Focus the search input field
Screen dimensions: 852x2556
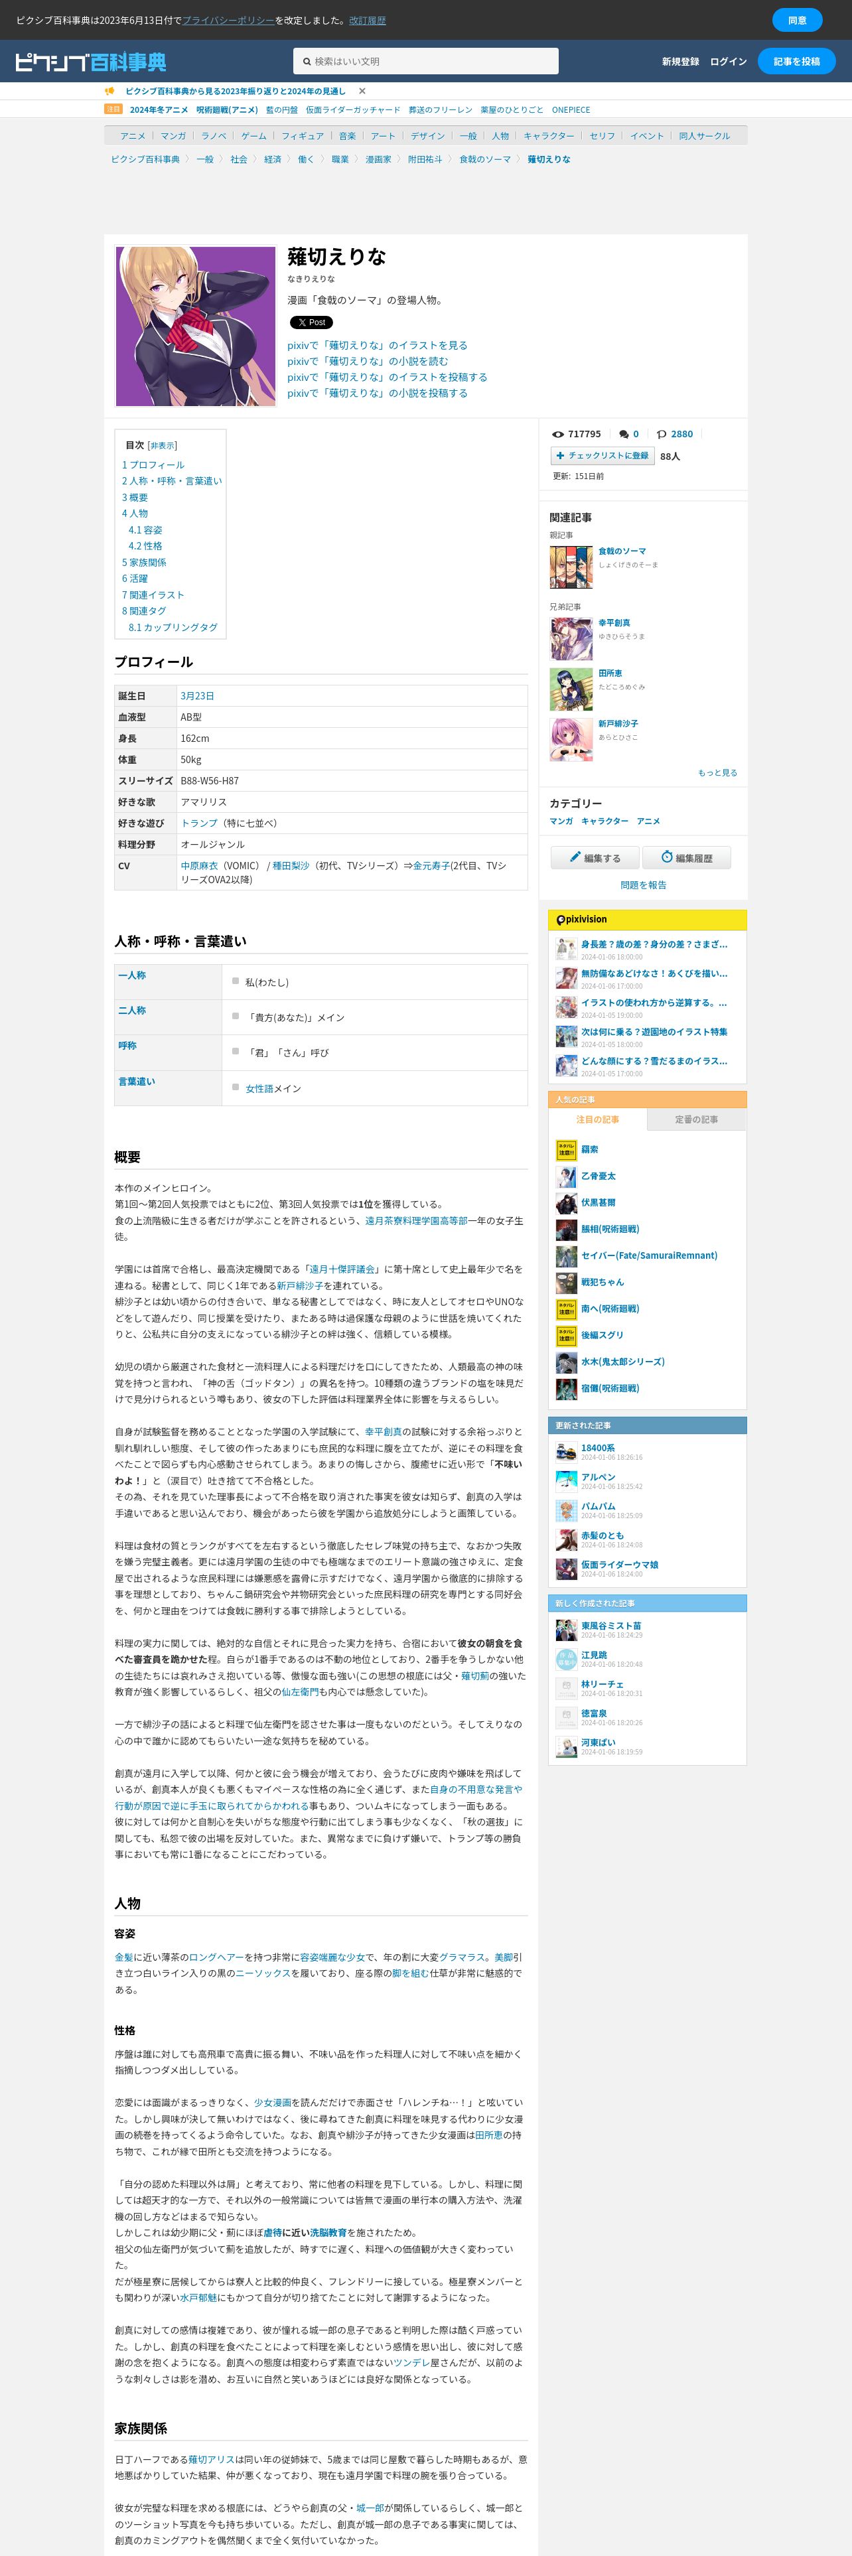(x=425, y=62)
